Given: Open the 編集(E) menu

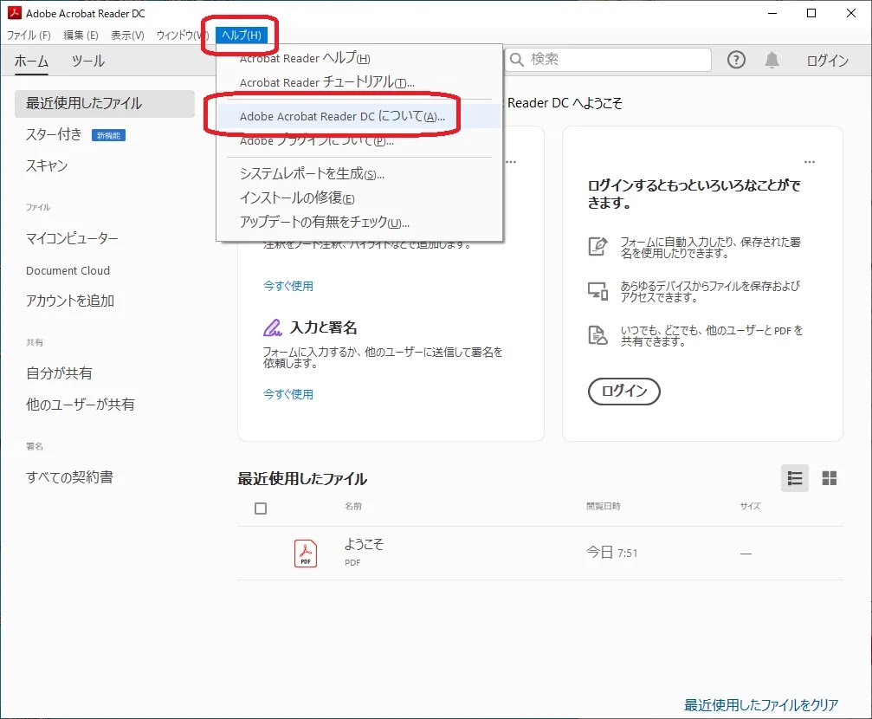Looking at the screenshot, I should tap(81, 36).
